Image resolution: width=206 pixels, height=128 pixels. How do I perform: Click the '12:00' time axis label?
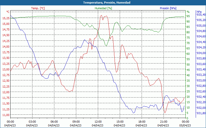click(x=98, y=122)
